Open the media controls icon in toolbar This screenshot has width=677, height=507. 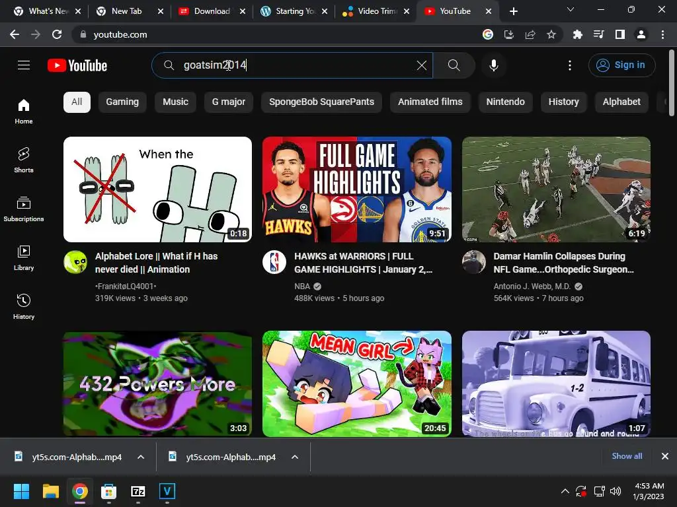(x=599, y=34)
